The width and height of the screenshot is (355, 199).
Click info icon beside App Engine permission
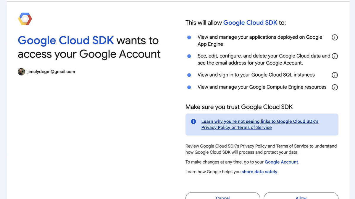coord(335,37)
